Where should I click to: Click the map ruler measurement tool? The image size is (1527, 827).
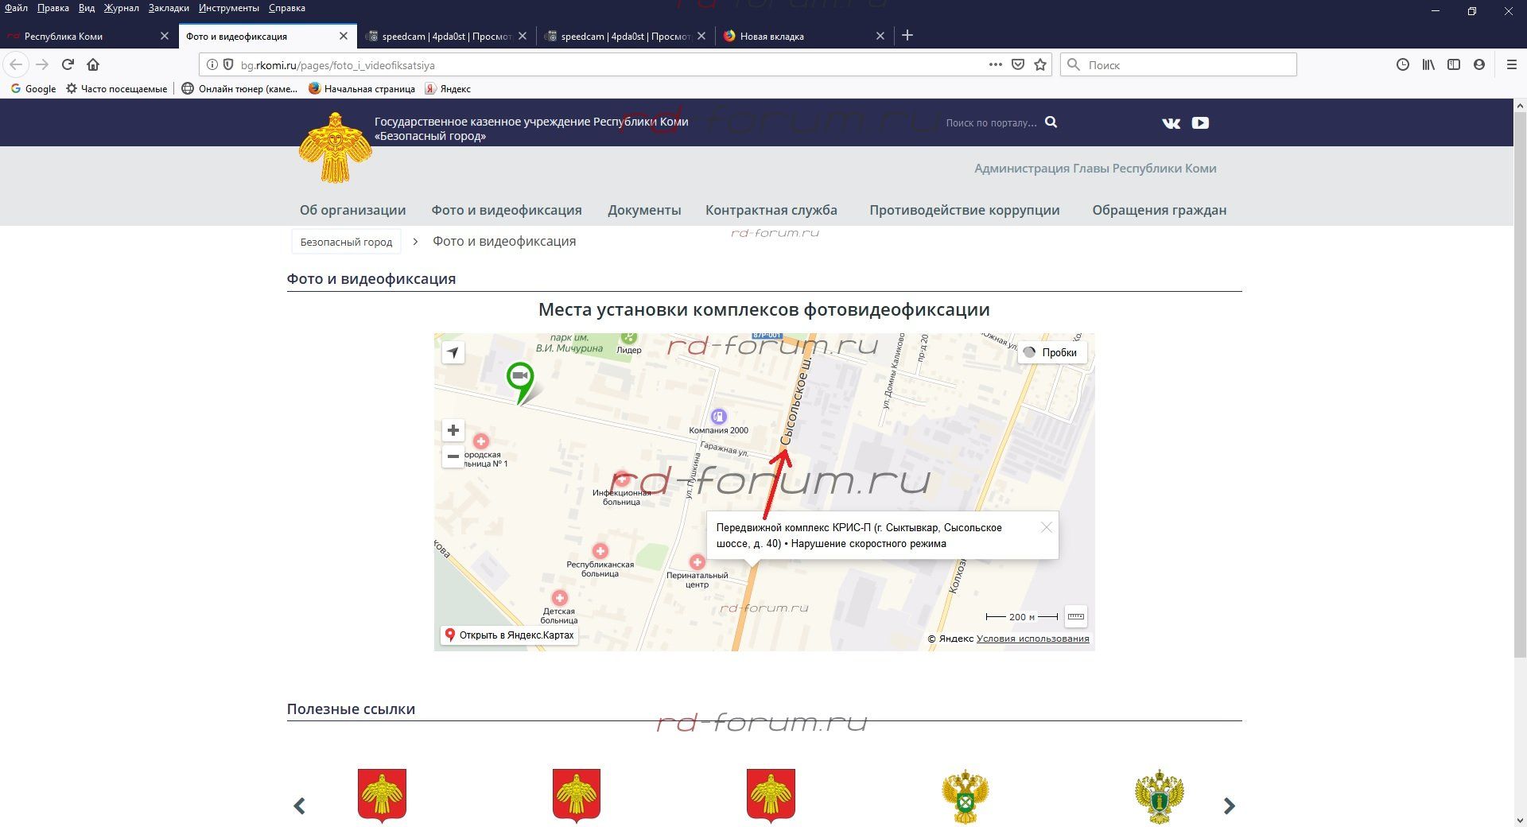pos(1075,616)
